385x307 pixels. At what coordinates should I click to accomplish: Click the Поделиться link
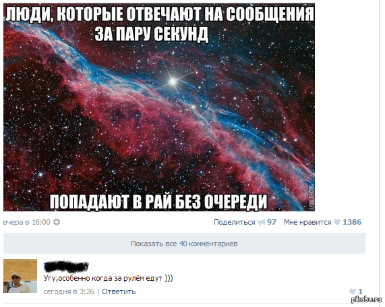click(234, 222)
